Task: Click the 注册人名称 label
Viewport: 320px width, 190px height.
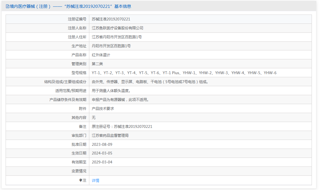Action: 77,28
